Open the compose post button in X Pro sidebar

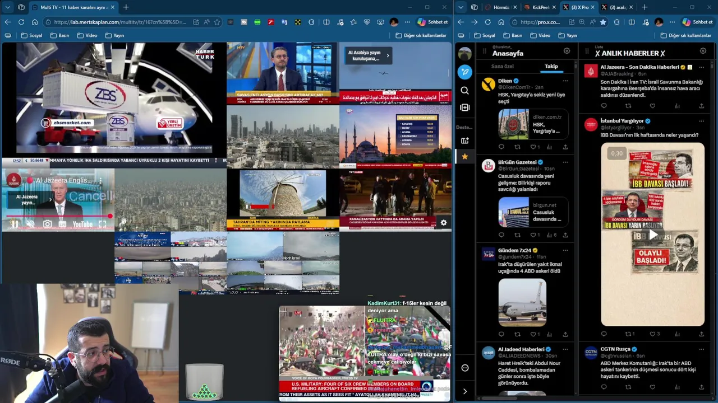click(464, 72)
